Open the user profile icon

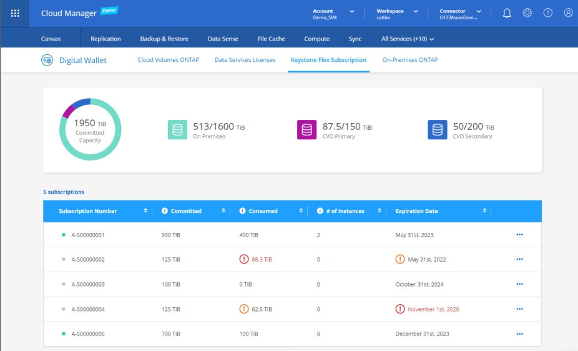pyautogui.click(x=568, y=13)
